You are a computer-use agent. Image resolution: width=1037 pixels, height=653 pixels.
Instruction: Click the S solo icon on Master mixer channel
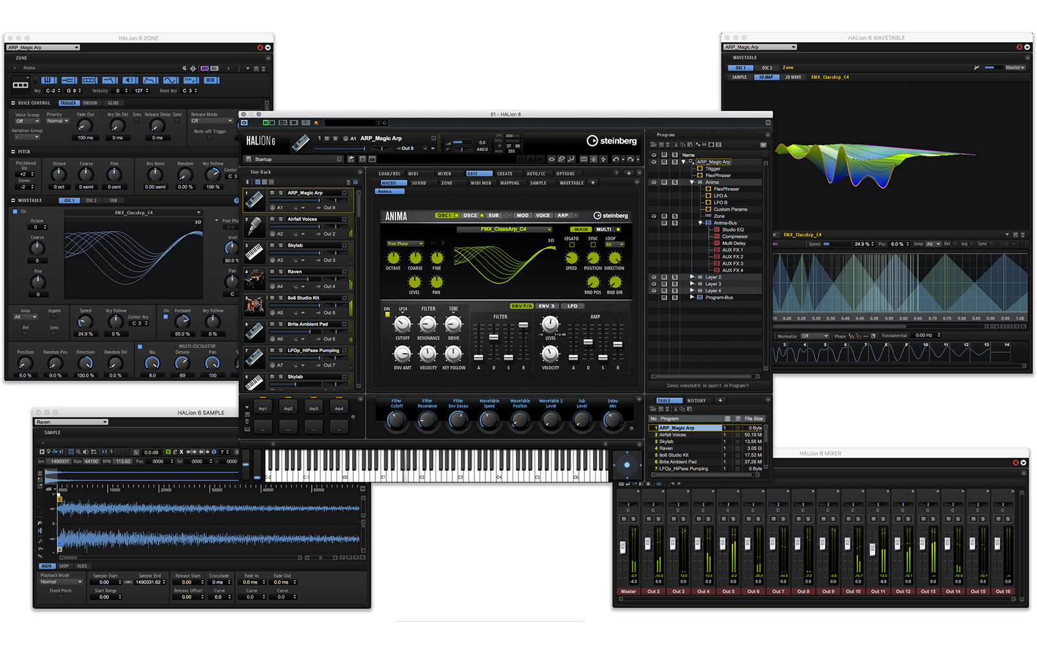coord(633,519)
